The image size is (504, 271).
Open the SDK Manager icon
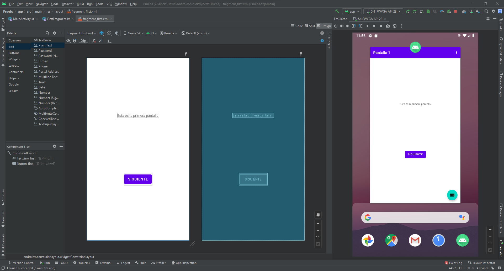478,11
